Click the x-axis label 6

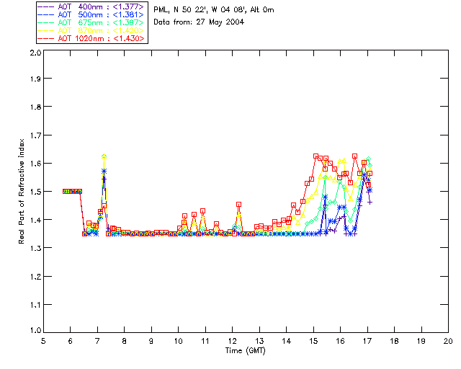point(71,341)
